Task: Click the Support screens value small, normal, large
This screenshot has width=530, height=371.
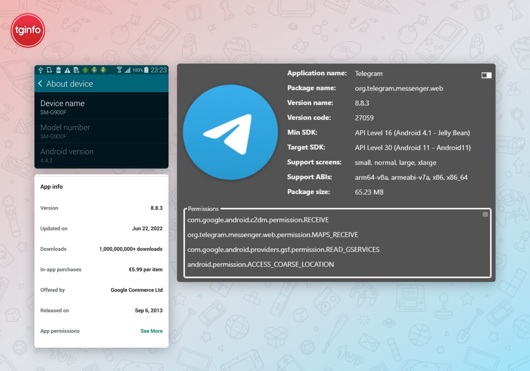Action: click(x=395, y=162)
